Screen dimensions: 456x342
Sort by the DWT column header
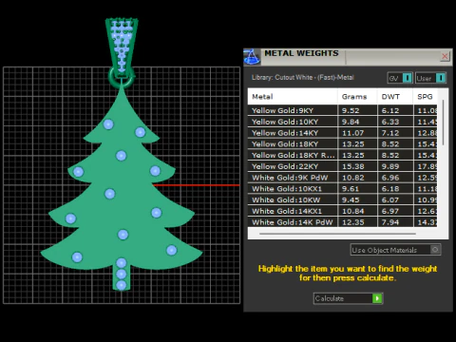pyautogui.click(x=395, y=97)
